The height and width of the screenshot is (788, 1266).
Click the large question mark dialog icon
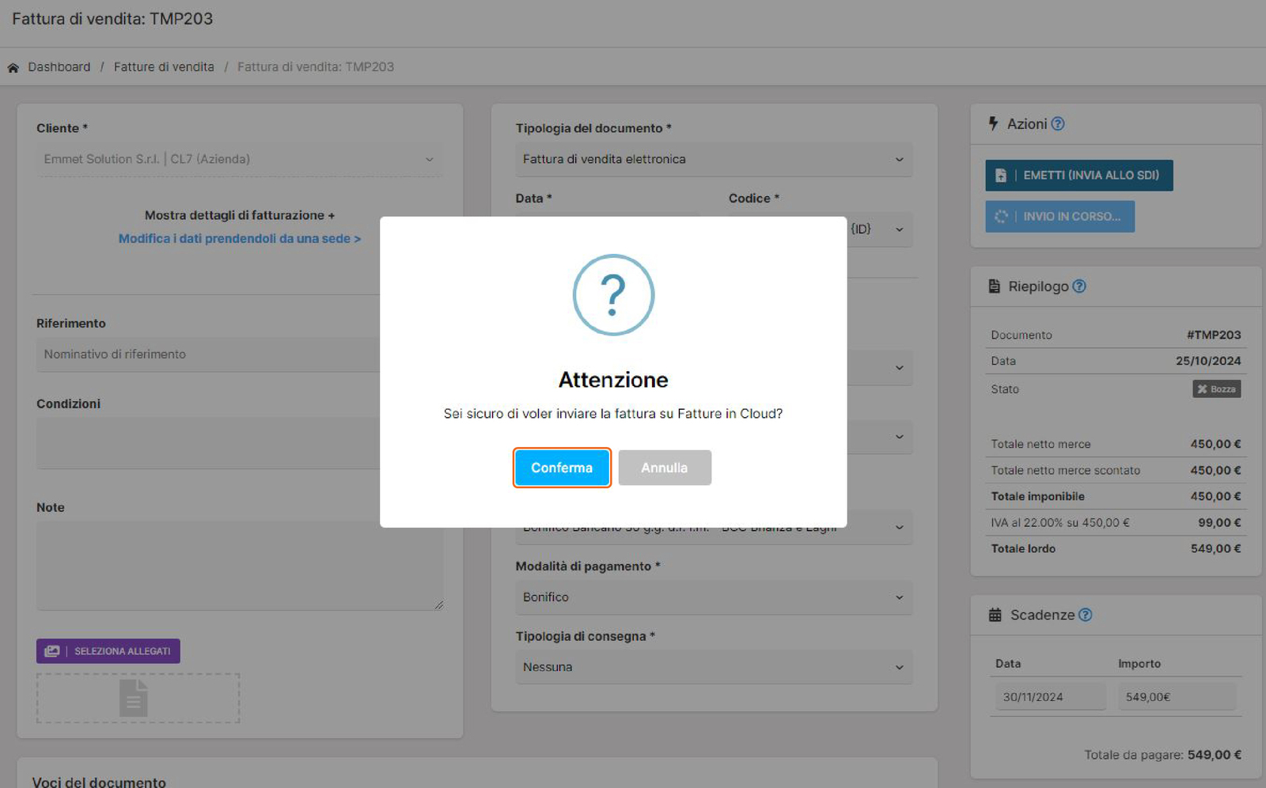point(613,295)
